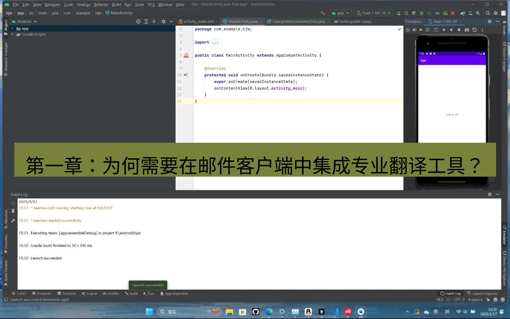
Task: Click MainActivity breadcrumb in navigation bar
Action: click(x=119, y=13)
